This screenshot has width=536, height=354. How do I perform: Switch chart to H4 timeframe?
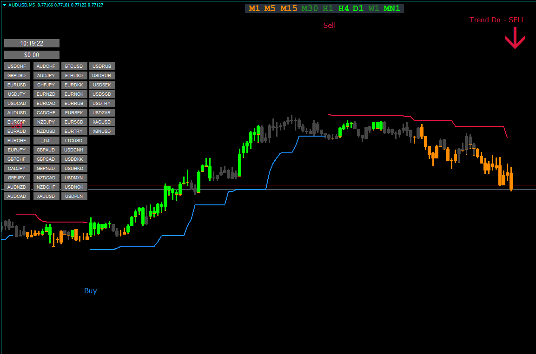(344, 8)
